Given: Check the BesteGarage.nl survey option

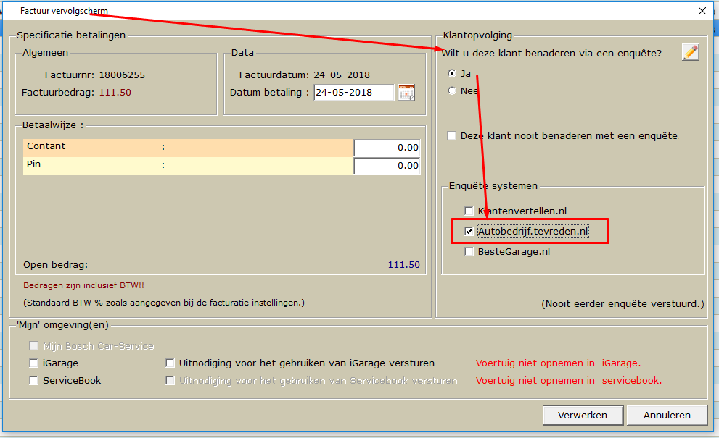Looking at the screenshot, I should (x=469, y=252).
